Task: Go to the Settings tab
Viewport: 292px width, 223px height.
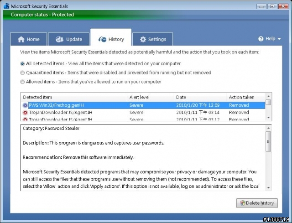Action: pyautogui.click(x=153, y=39)
